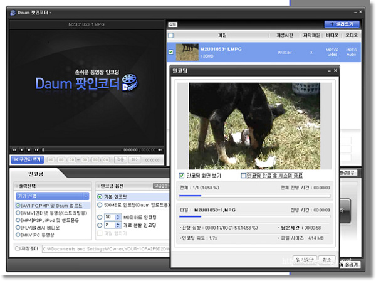This screenshot has width=376, height=281.
Task: Select the 기본 인코딩 radio button
Action: 100,197
